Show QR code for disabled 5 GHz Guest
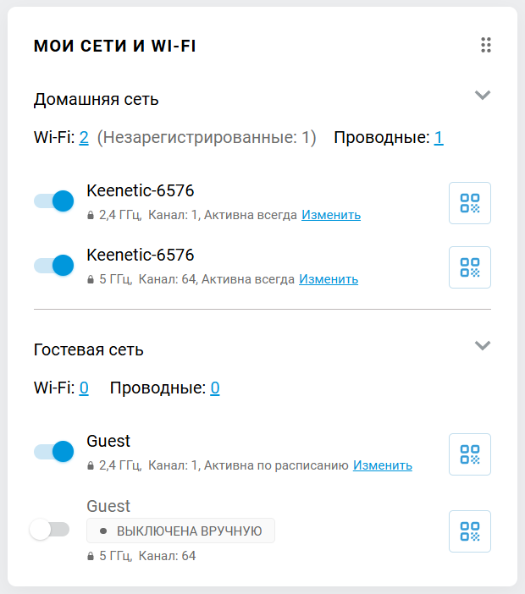 pos(469,531)
